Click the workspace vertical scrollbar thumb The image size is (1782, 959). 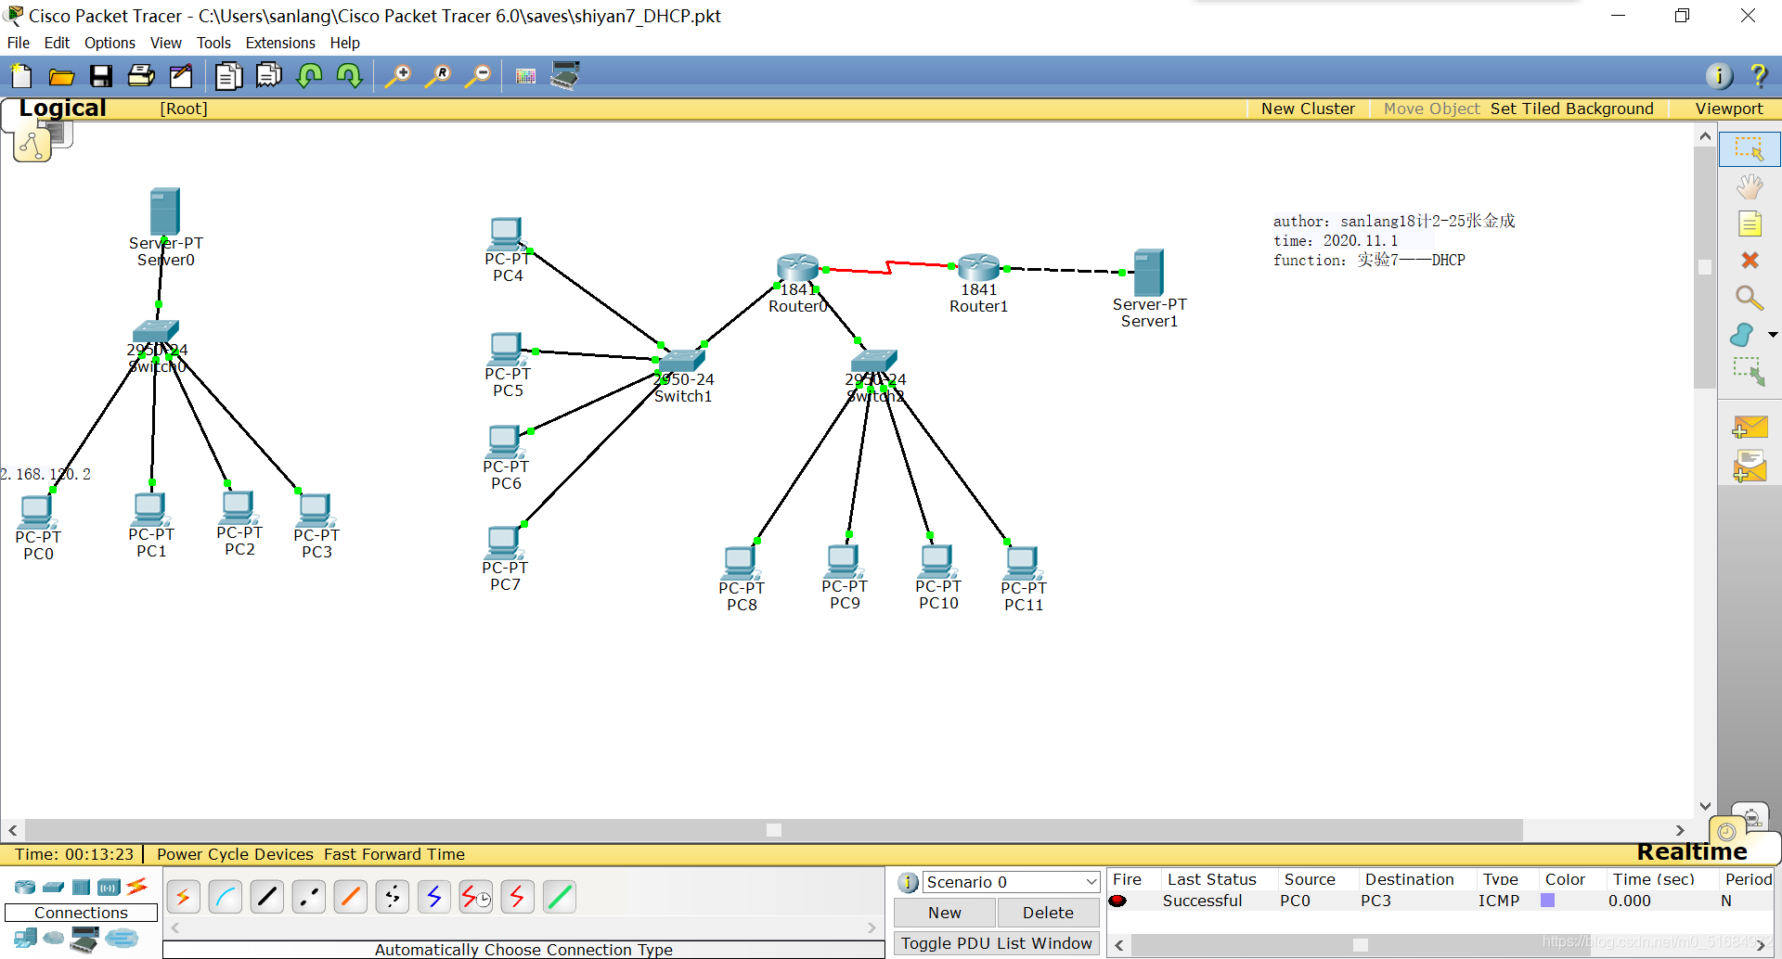(x=1704, y=267)
